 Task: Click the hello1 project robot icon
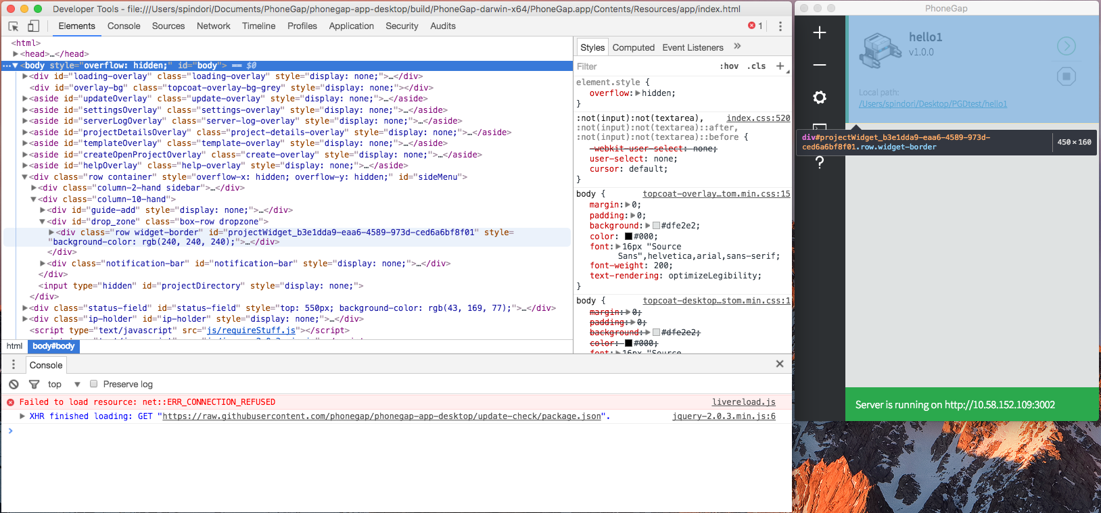click(880, 51)
